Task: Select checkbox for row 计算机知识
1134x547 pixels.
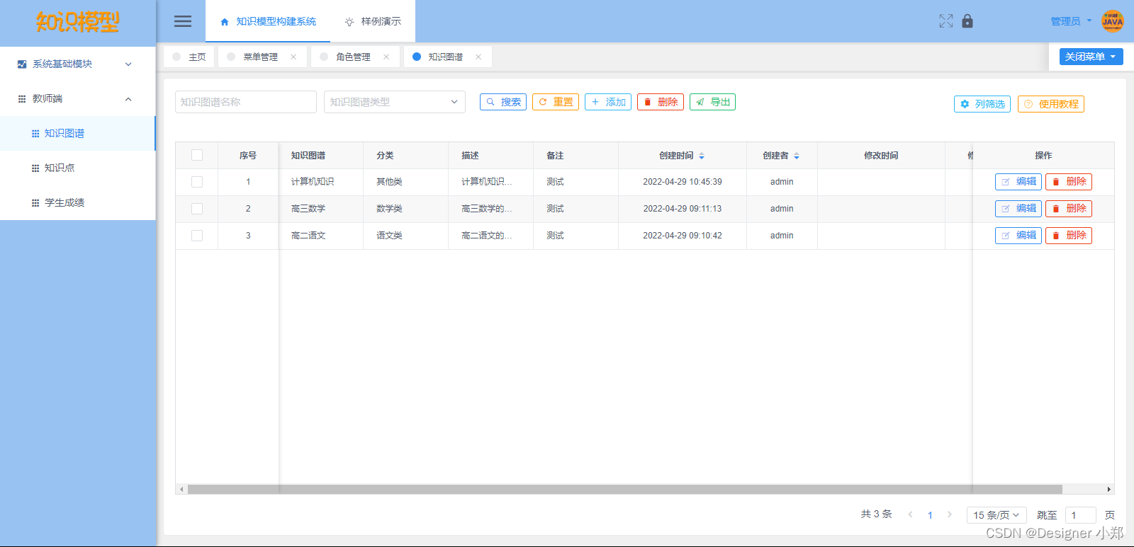Action: pos(197,182)
